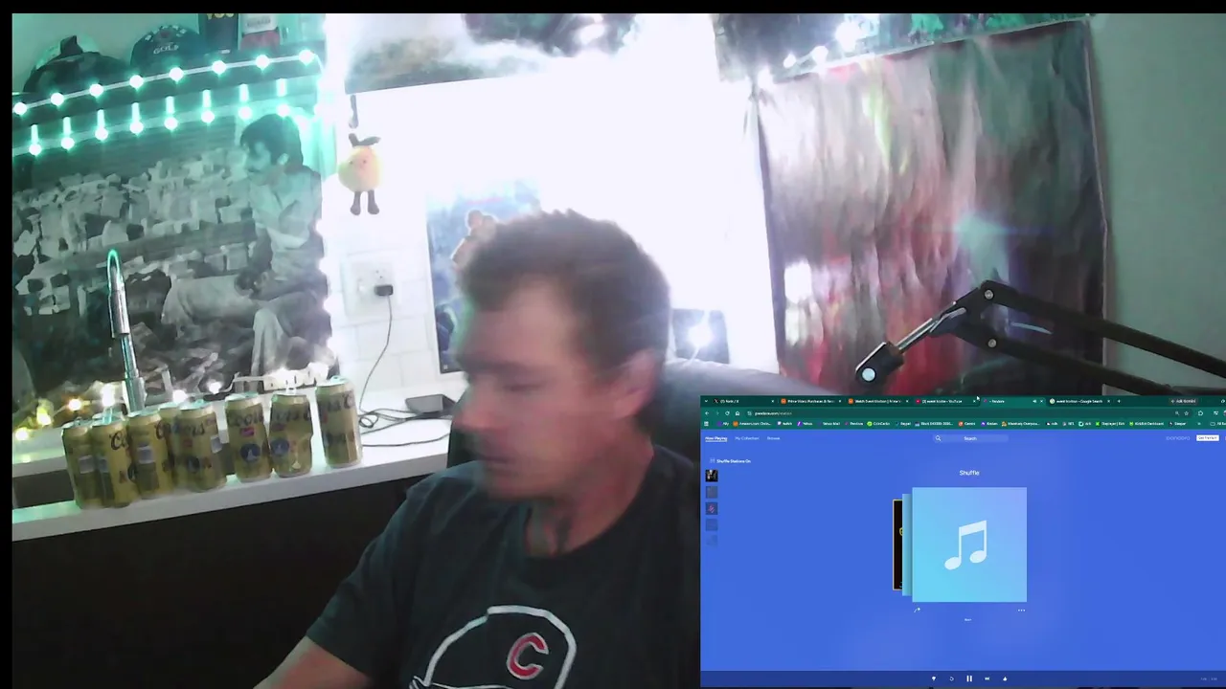Open a new browser tab

click(x=1119, y=401)
